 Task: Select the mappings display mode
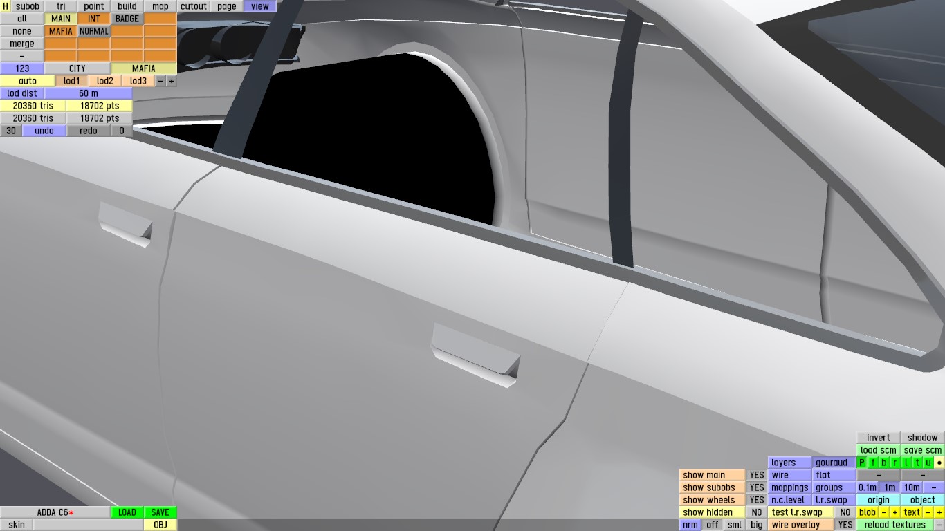tap(790, 487)
